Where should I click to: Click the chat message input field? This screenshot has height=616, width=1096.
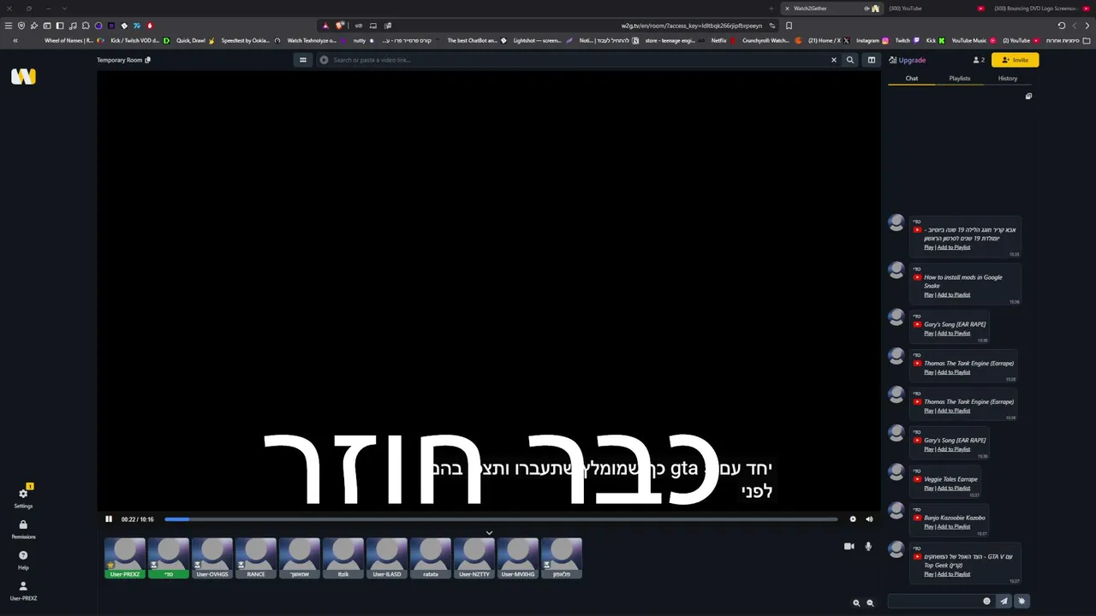point(933,601)
